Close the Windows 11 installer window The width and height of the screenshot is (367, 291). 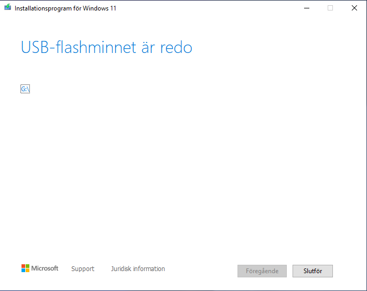pos(354,8)
